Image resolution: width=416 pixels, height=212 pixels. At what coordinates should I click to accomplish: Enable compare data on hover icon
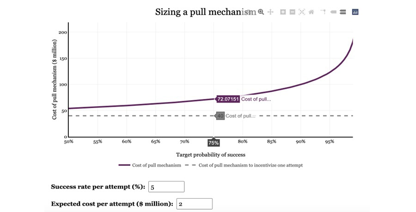(x=343, y=12)
